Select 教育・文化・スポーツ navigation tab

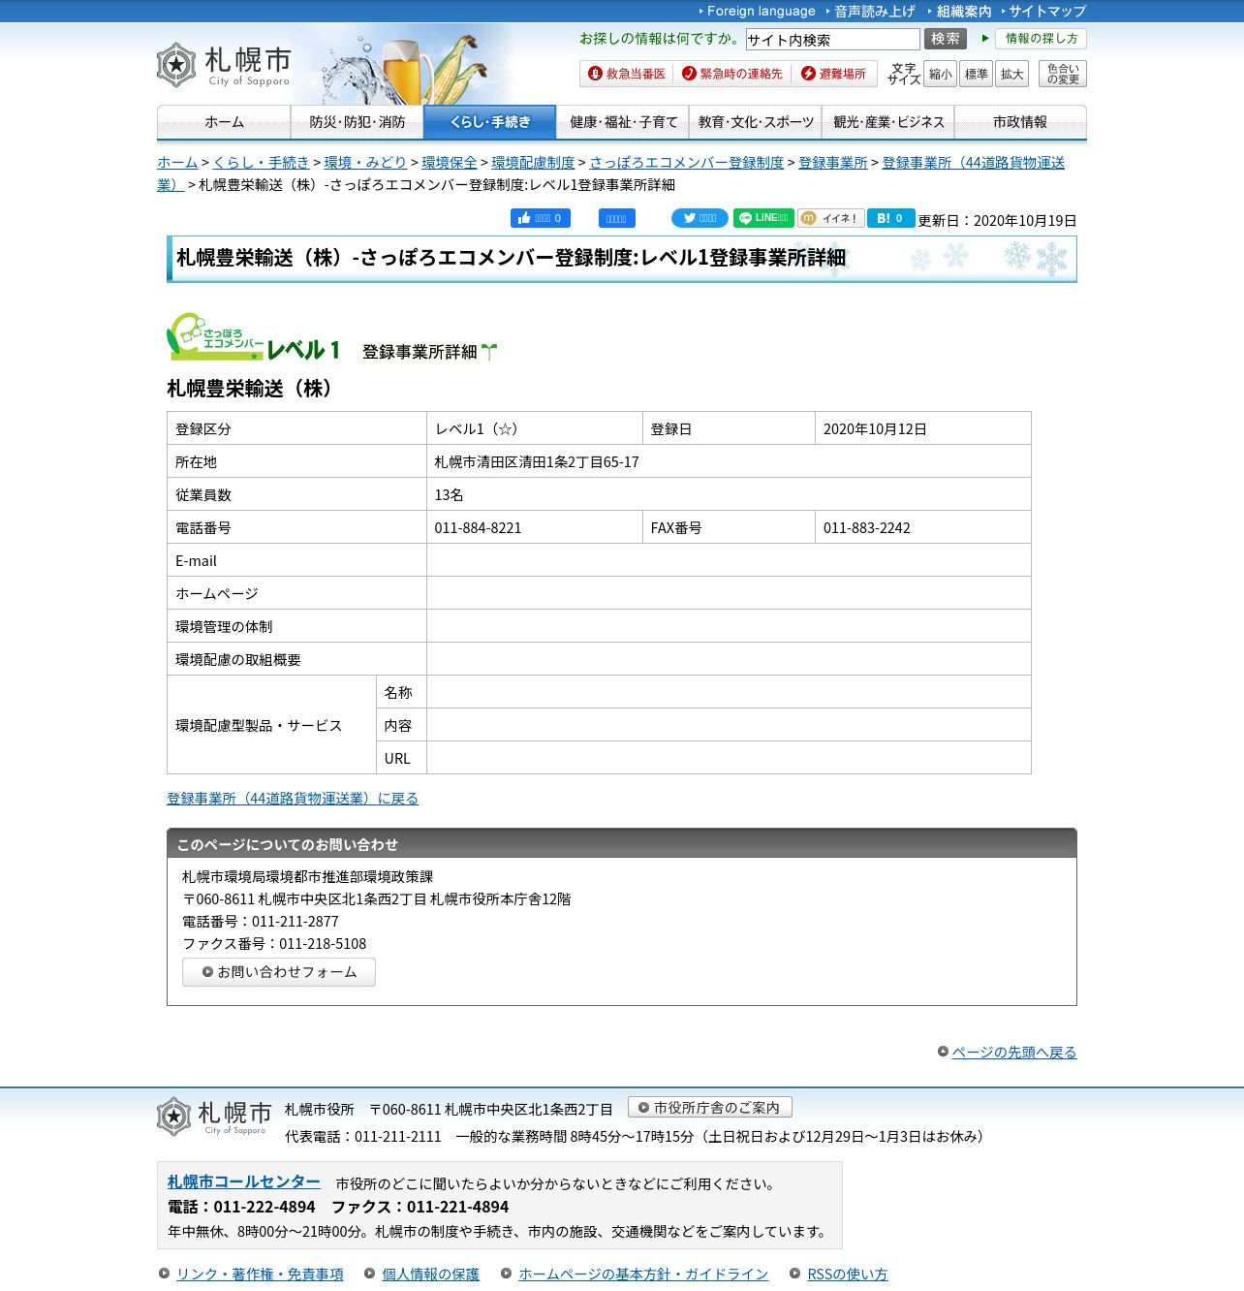[756, 122]
